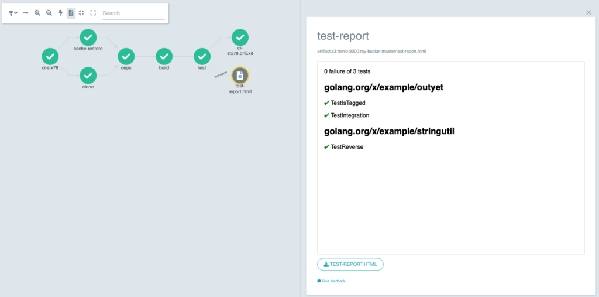The image size is (599, 297).
Task: Zoom out of the workflow graph
Action: [49, 13]
